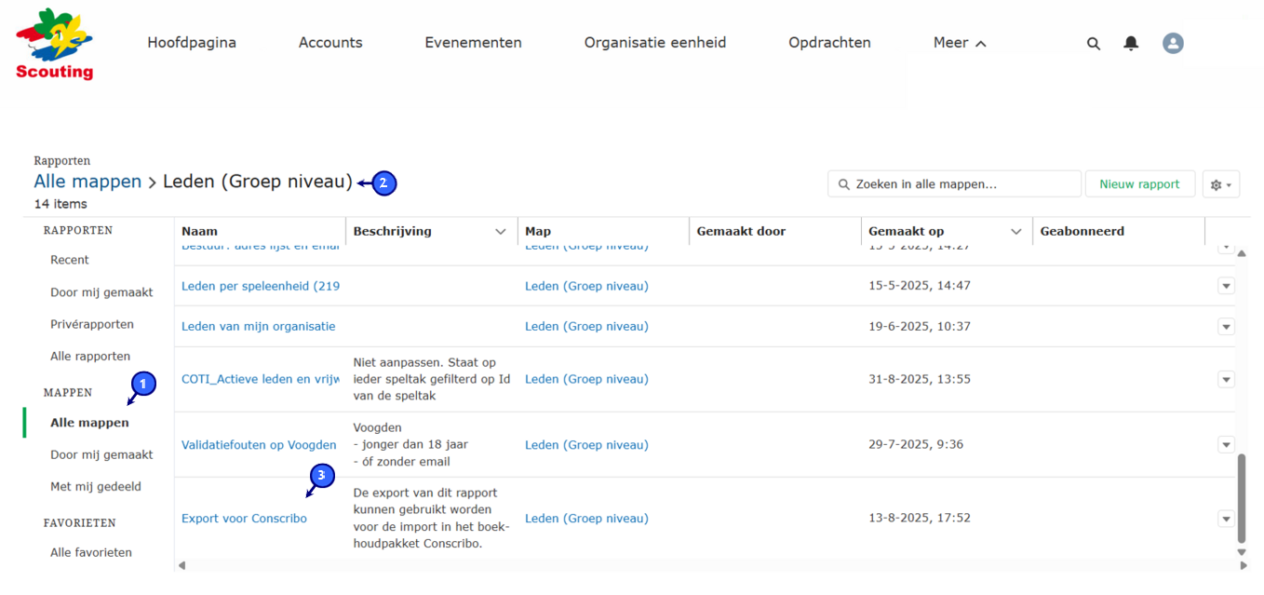This screenshot has width=1264, height=595.
Task: Expand the Meer navigation menu
Action: click(959, 43)
